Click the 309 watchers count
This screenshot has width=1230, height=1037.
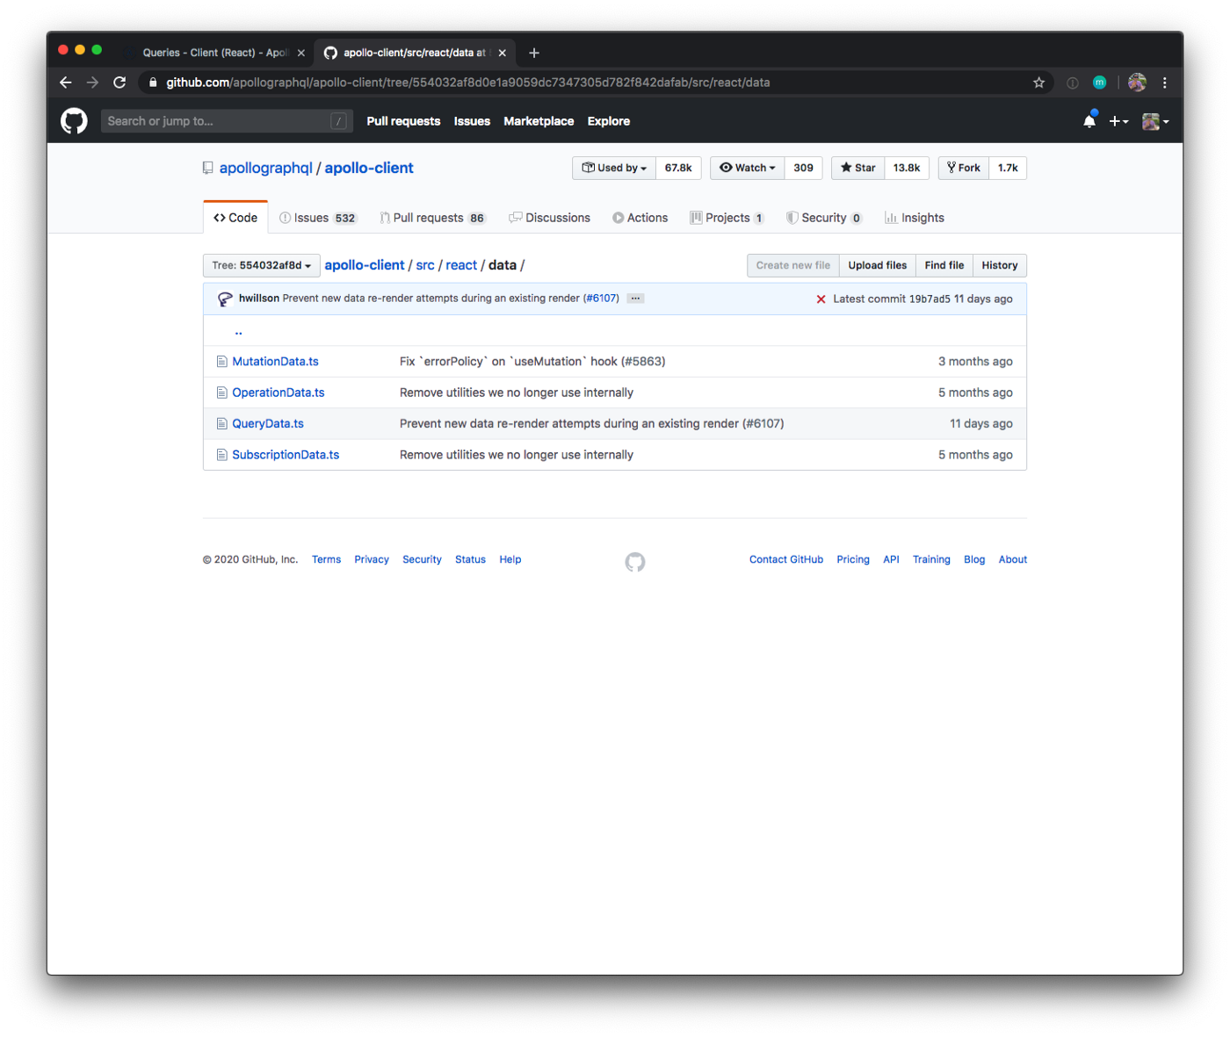coord(804,168)
